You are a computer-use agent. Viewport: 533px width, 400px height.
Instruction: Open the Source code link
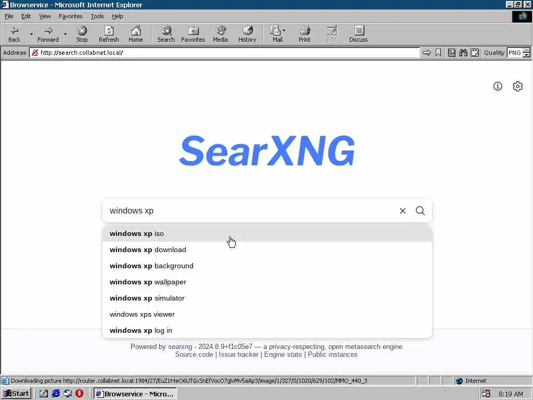point(194,354)
